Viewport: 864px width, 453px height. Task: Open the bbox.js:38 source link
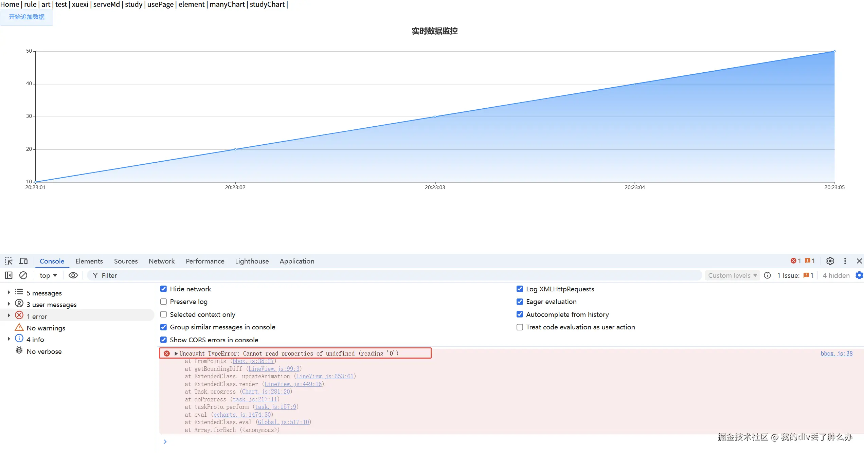click(x=836, y=354)
